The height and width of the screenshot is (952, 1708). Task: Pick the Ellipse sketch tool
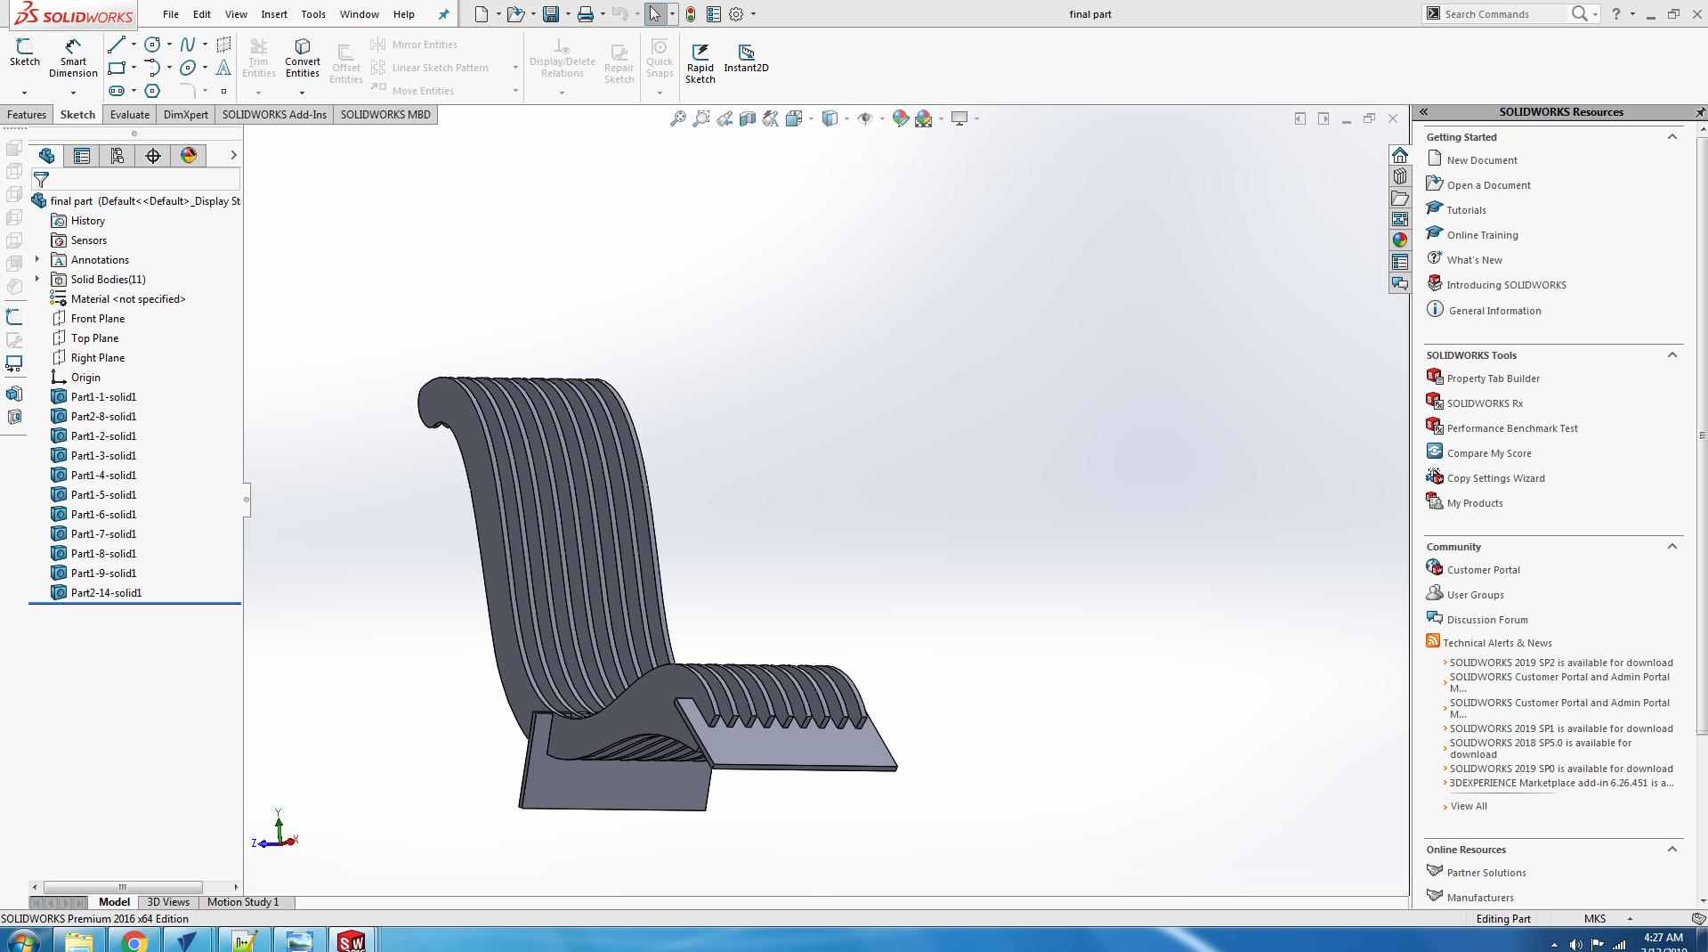[188, 68]
